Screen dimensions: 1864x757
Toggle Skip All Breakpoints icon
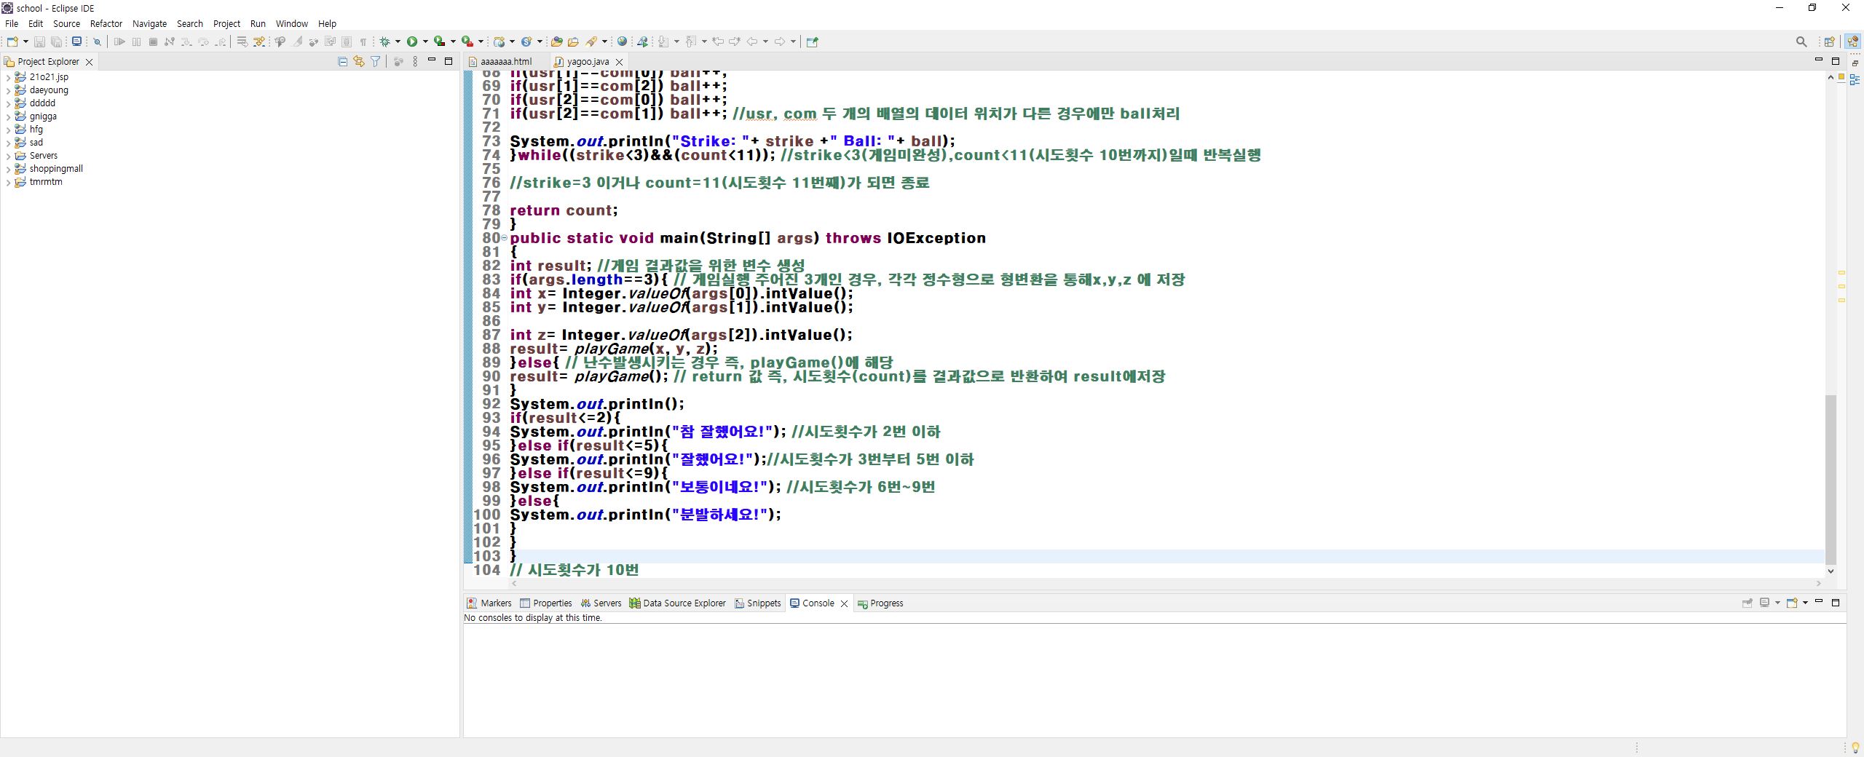98,41
